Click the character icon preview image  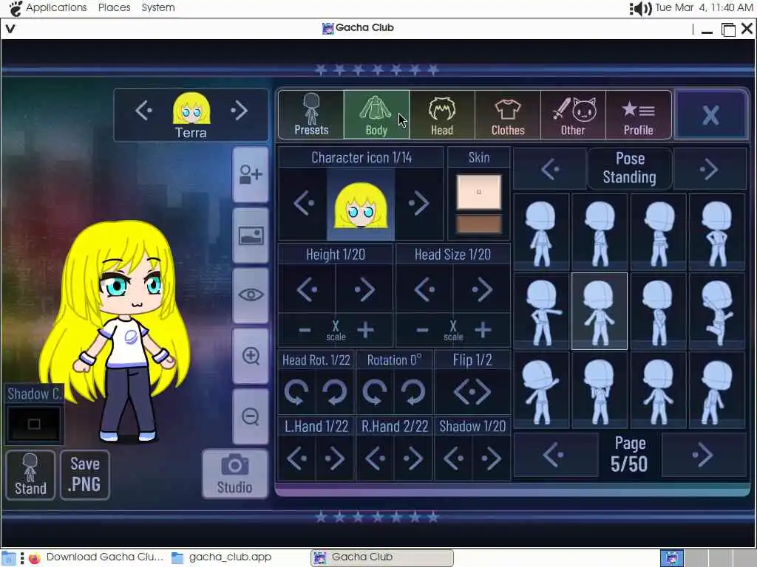coord(361,205)
